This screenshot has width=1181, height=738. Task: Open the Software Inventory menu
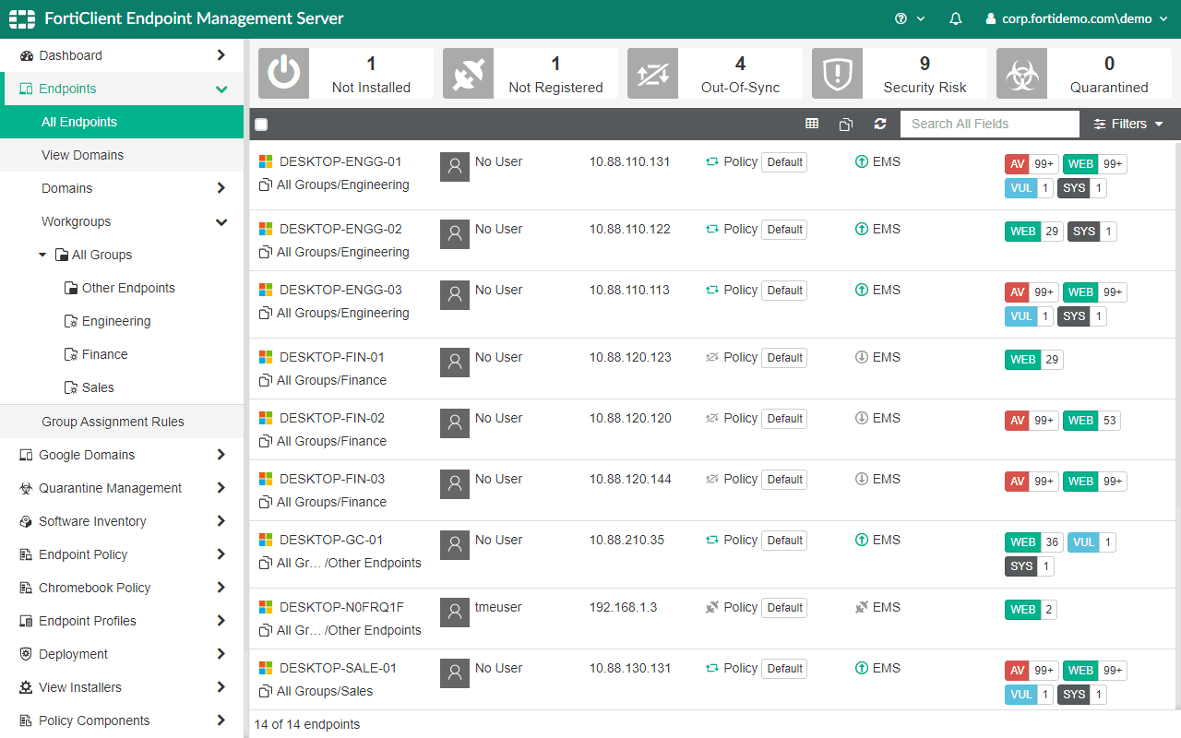pyautogui.click(x=122, y=521)
